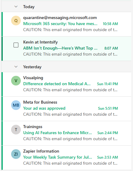Click the ZI Zapier Information avatar
This screenshot has width=133, height=171.
tap(16, 154)
